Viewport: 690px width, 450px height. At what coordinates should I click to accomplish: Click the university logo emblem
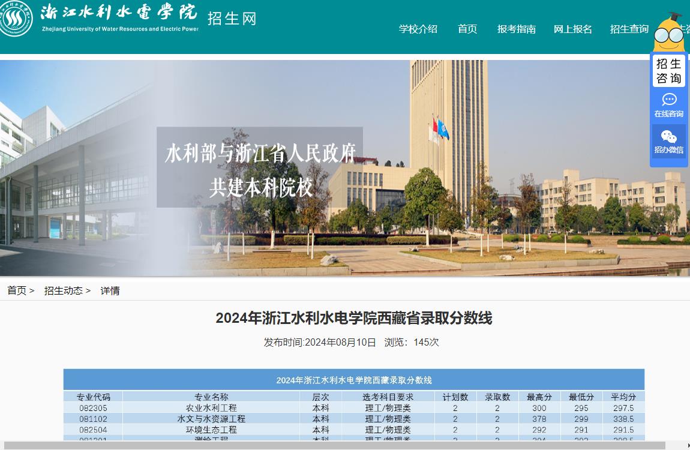pyautogui.click(x=16, y=19)
